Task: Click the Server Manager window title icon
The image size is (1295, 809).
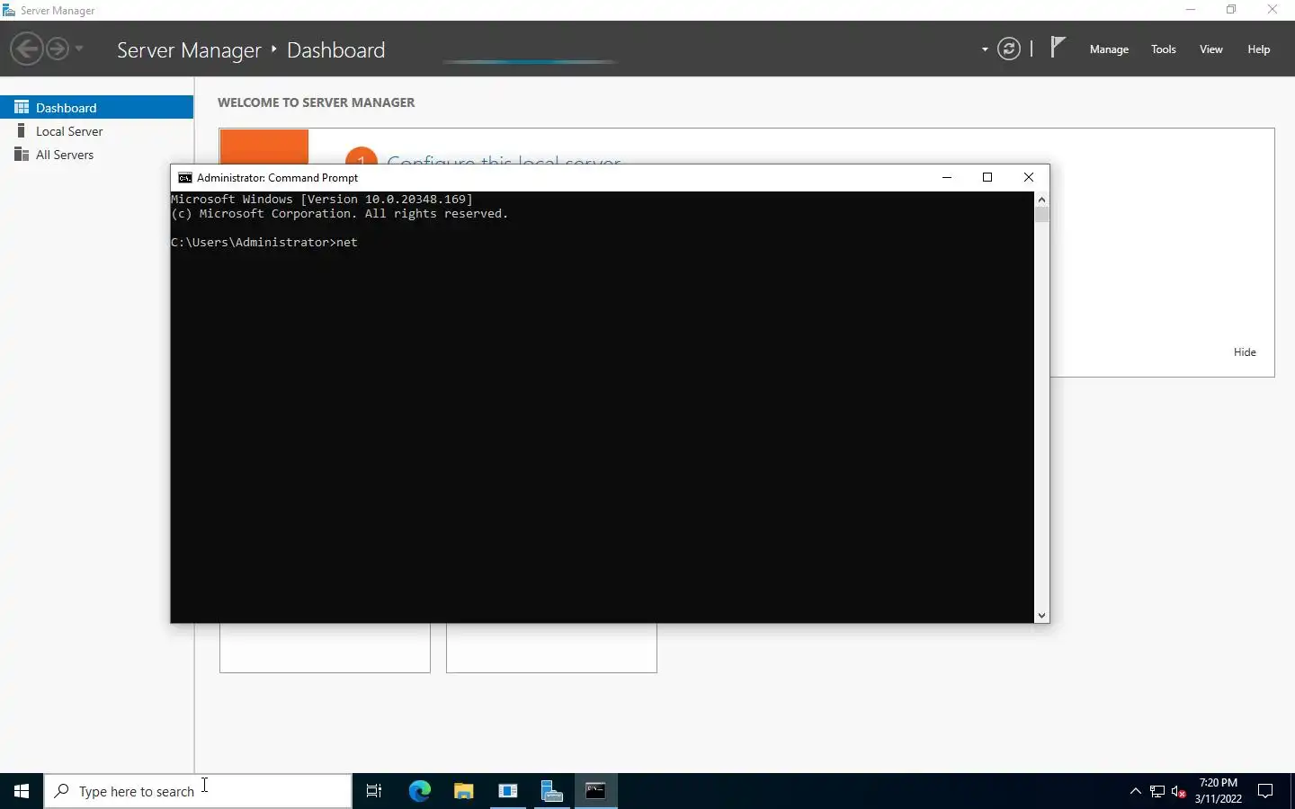Action: [x=9, y=11]
